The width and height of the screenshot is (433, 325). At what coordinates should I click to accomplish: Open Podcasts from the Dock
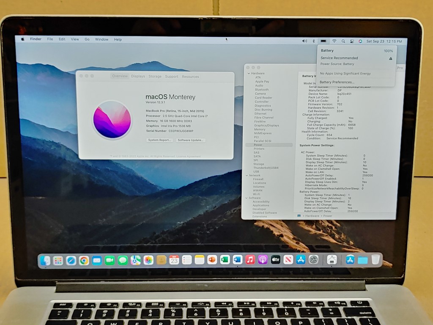263,260
